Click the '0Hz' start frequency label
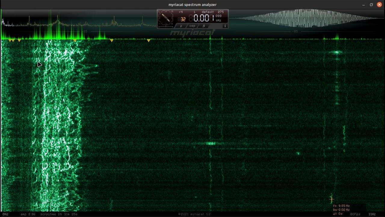Screen dimensions: 385x217 click(5, 214)
